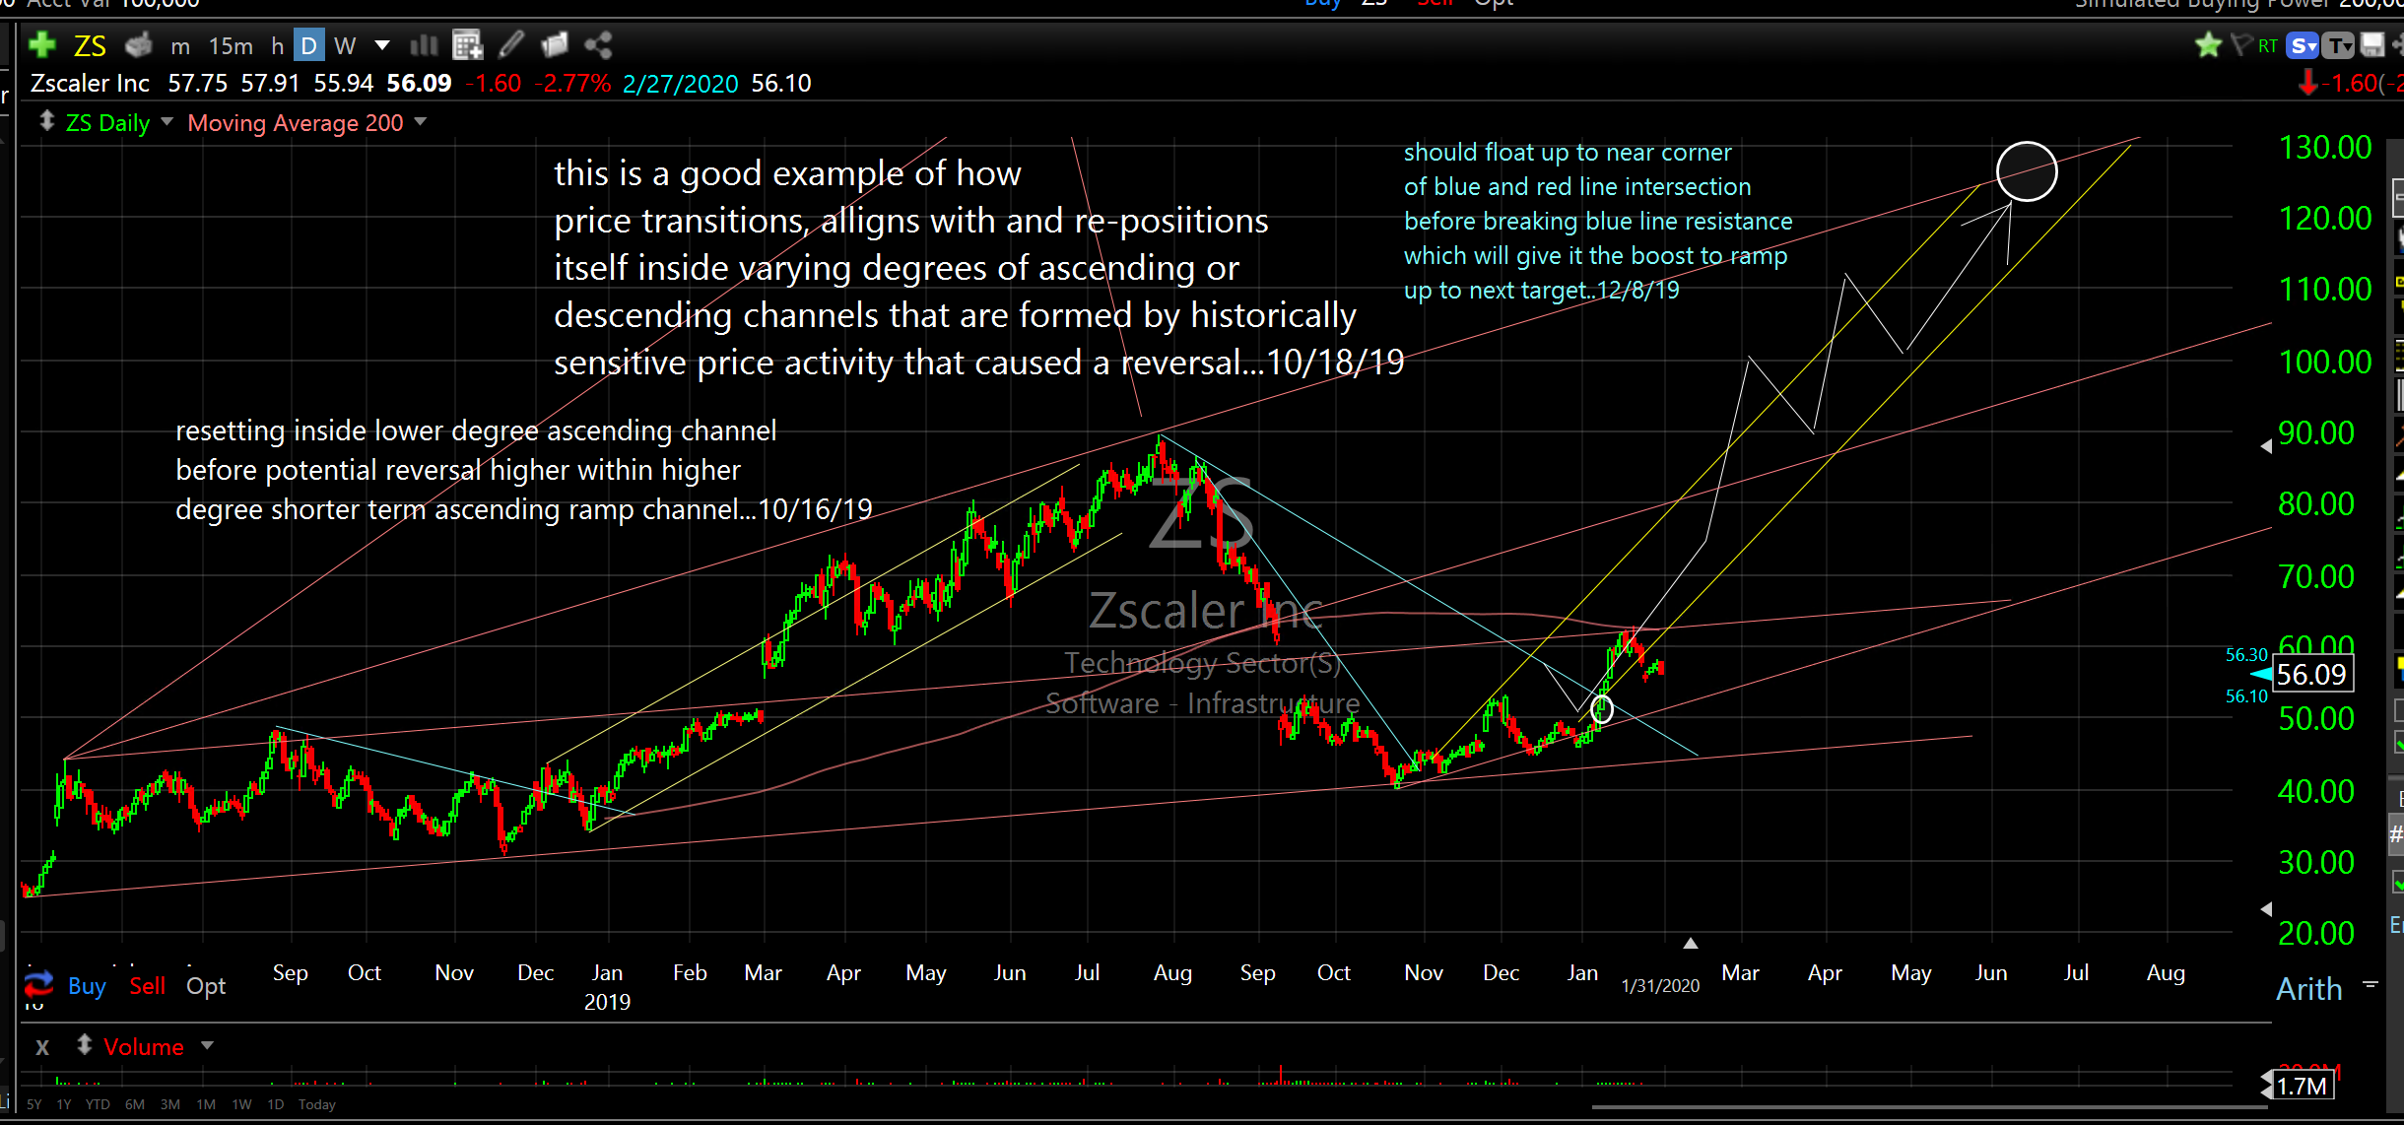
Task: Click the green plus add-symbol icon
Action: click(x=41, y=45)
